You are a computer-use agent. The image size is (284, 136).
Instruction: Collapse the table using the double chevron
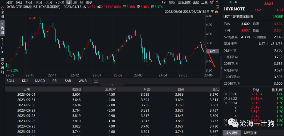(112, 85)
